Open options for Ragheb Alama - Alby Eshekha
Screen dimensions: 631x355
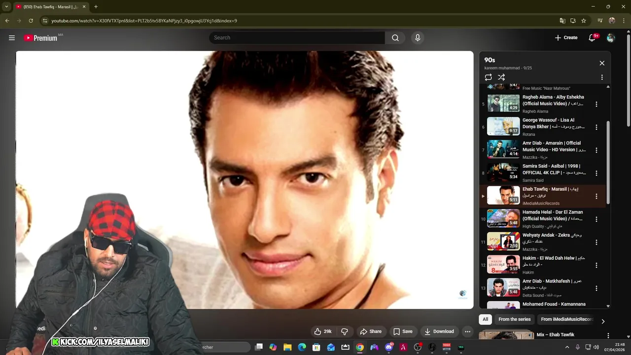pyautogui.click(x=596, y=104)
